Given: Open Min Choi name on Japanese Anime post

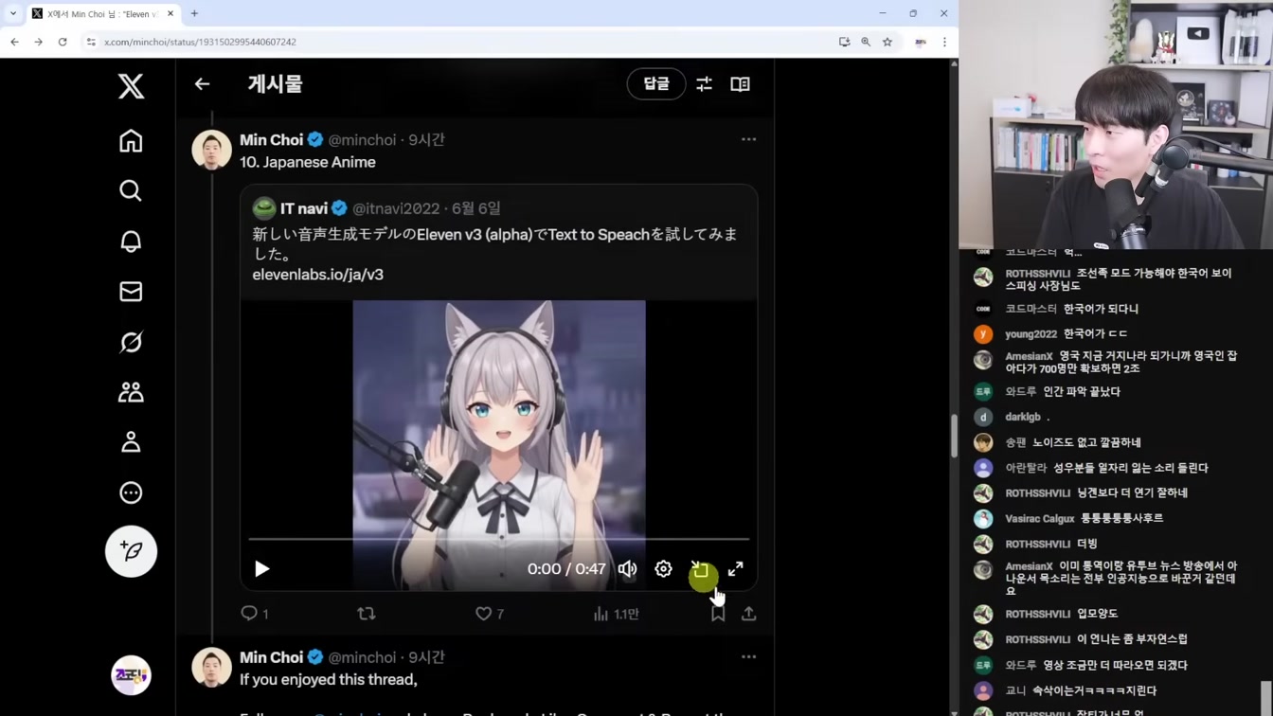Looking at the screenshot, I should (271, 139).
